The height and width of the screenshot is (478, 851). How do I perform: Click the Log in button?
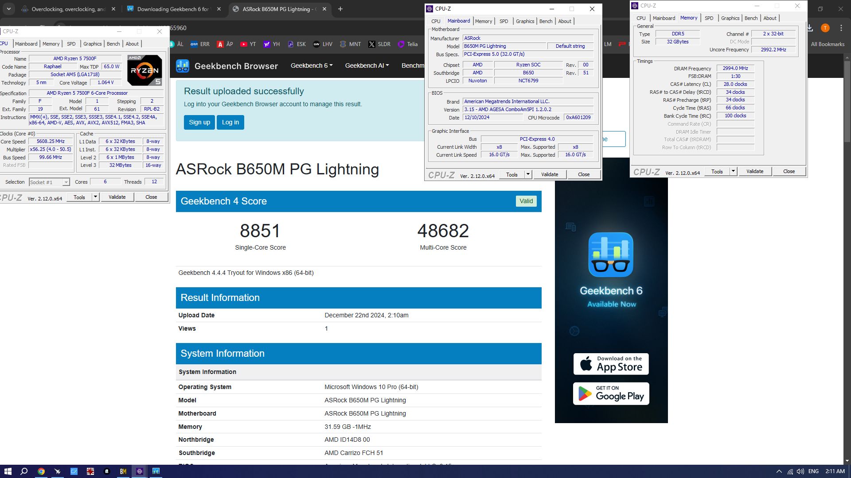[x=230, y=122]
